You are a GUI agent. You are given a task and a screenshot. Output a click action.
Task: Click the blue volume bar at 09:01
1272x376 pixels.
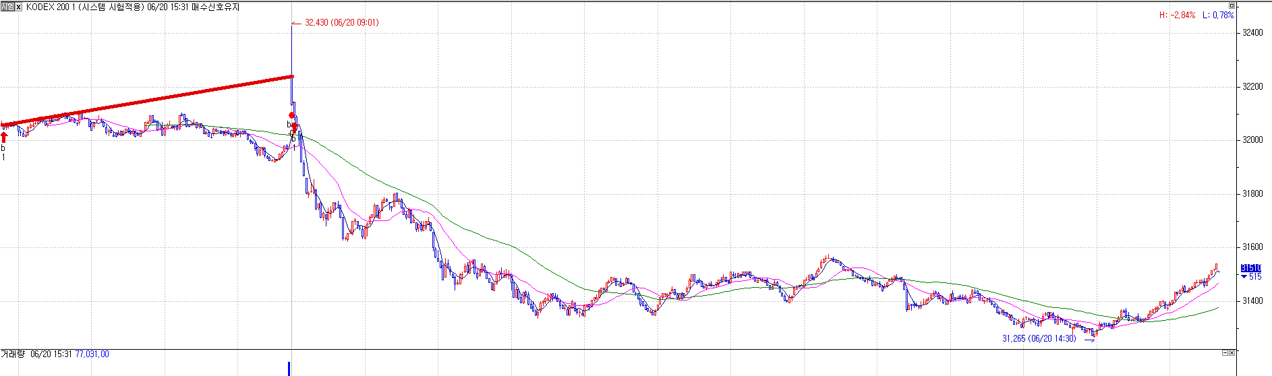pos(289,369)
